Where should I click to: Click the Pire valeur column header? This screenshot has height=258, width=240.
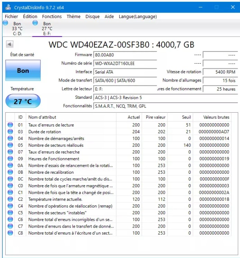155,117
